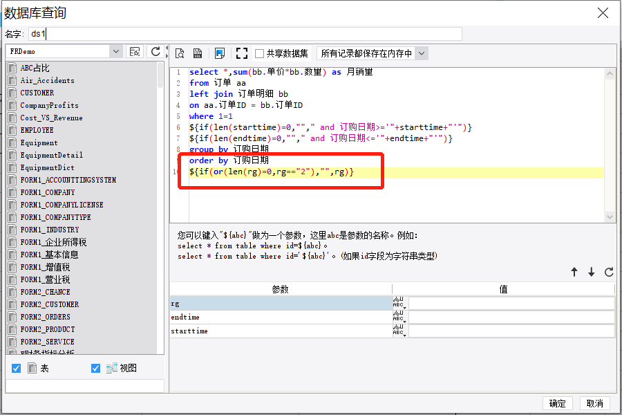The height and width of the screenshot is (415, 622).
Task: Select the FORM2_ORDERS table entry
Action: [45, 317]
